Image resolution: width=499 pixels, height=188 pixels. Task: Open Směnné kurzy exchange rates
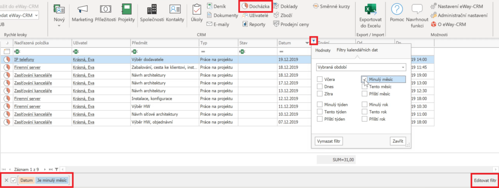tap(331, 6)
